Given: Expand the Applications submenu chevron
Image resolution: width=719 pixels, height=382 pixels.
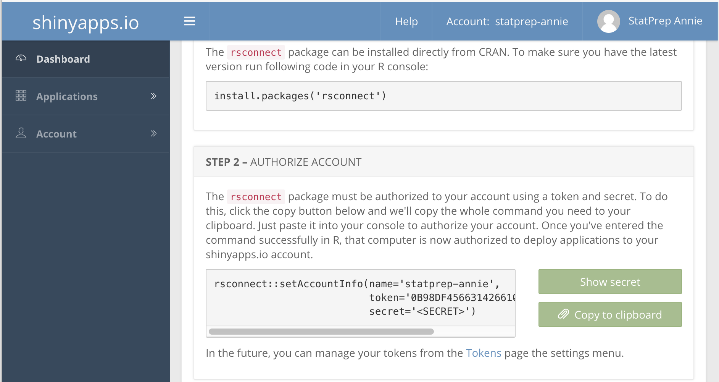Looking at the screenshot, I should (153, 96).
